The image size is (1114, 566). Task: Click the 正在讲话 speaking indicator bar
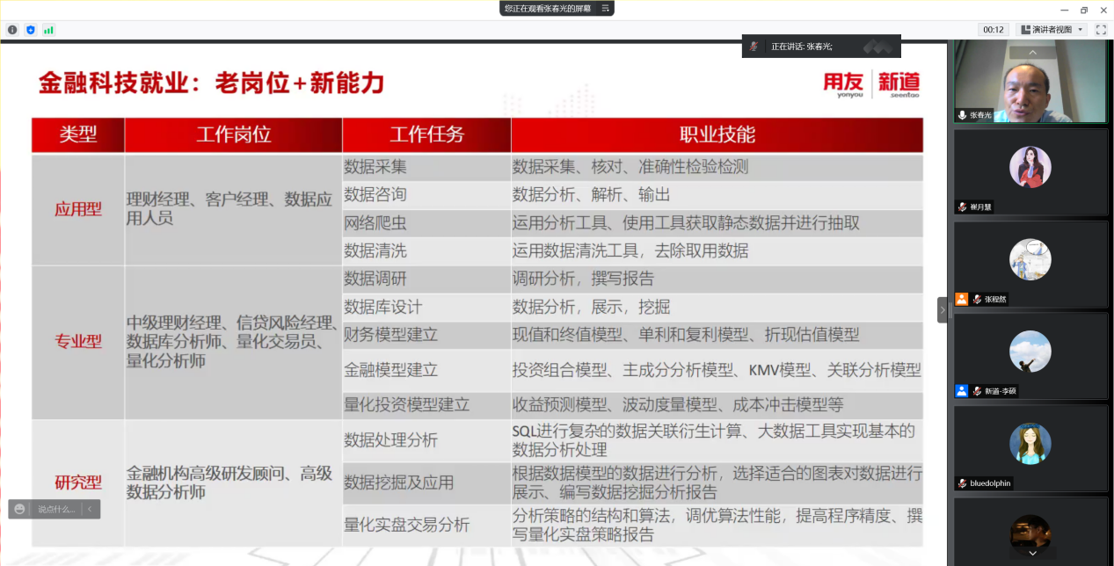[x=820, y=47]
